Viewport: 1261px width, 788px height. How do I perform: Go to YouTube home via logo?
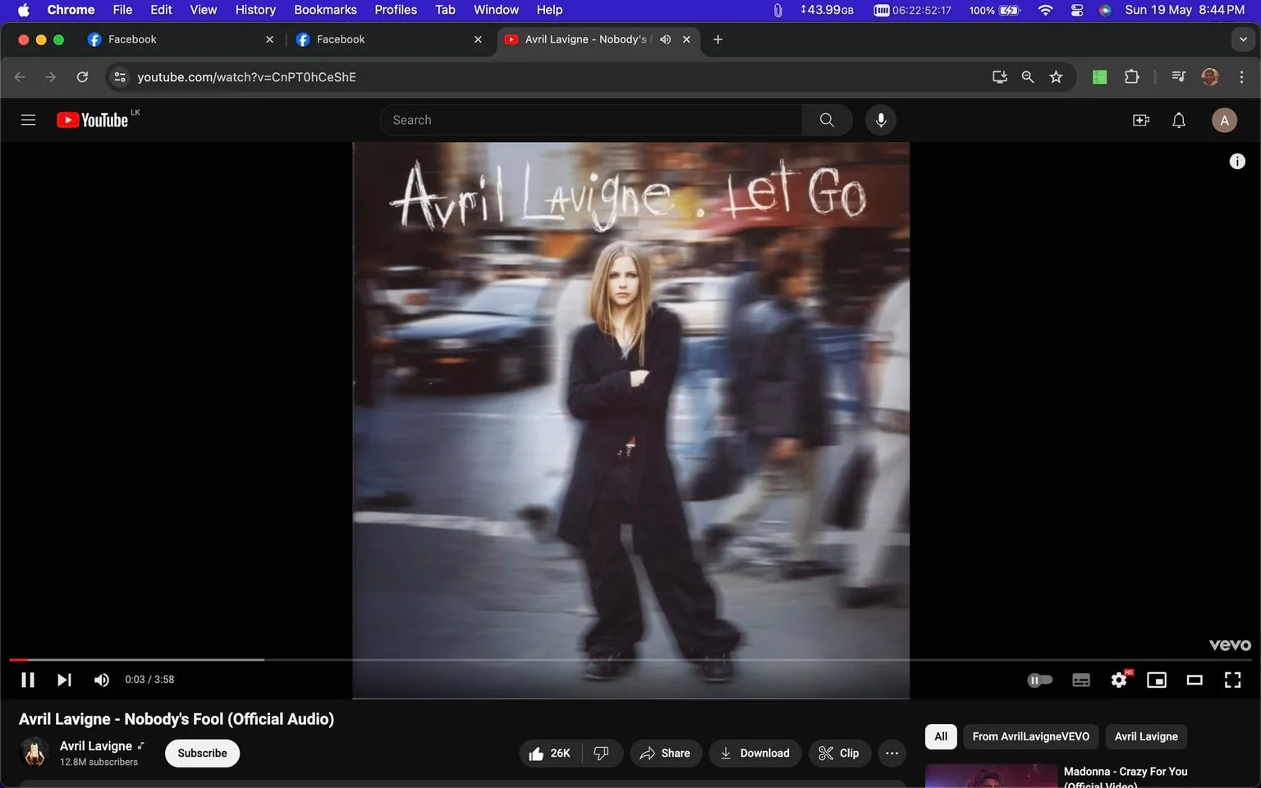point(92,120)
